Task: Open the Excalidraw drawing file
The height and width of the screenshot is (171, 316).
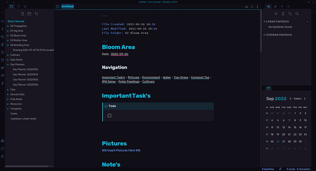Action: pos(33,50)
